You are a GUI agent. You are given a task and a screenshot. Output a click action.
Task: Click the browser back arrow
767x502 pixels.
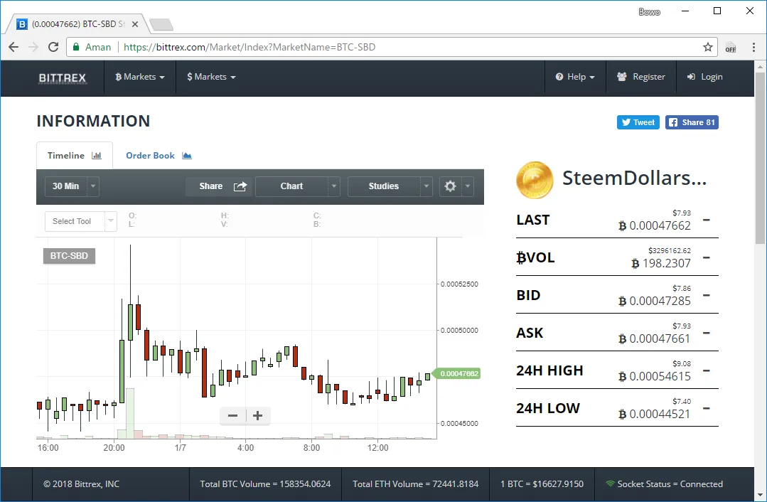(x=14, y=47)
